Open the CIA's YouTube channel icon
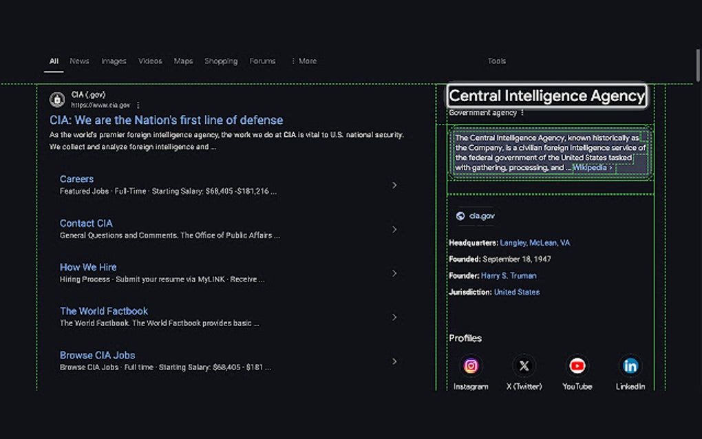Viewport: 702px width, 439px height. (577, 365)
